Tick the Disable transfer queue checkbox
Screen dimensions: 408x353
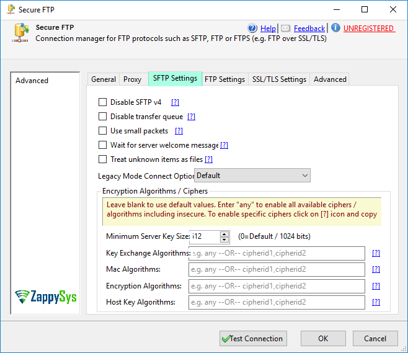coord(102,117)
